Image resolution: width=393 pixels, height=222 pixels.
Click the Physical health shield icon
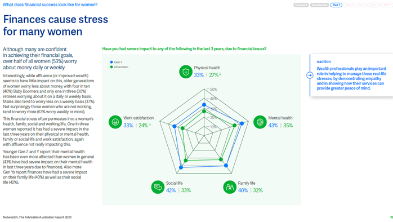186,72
